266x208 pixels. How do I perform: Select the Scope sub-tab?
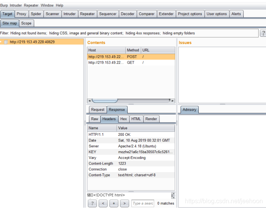click(26, 23)
